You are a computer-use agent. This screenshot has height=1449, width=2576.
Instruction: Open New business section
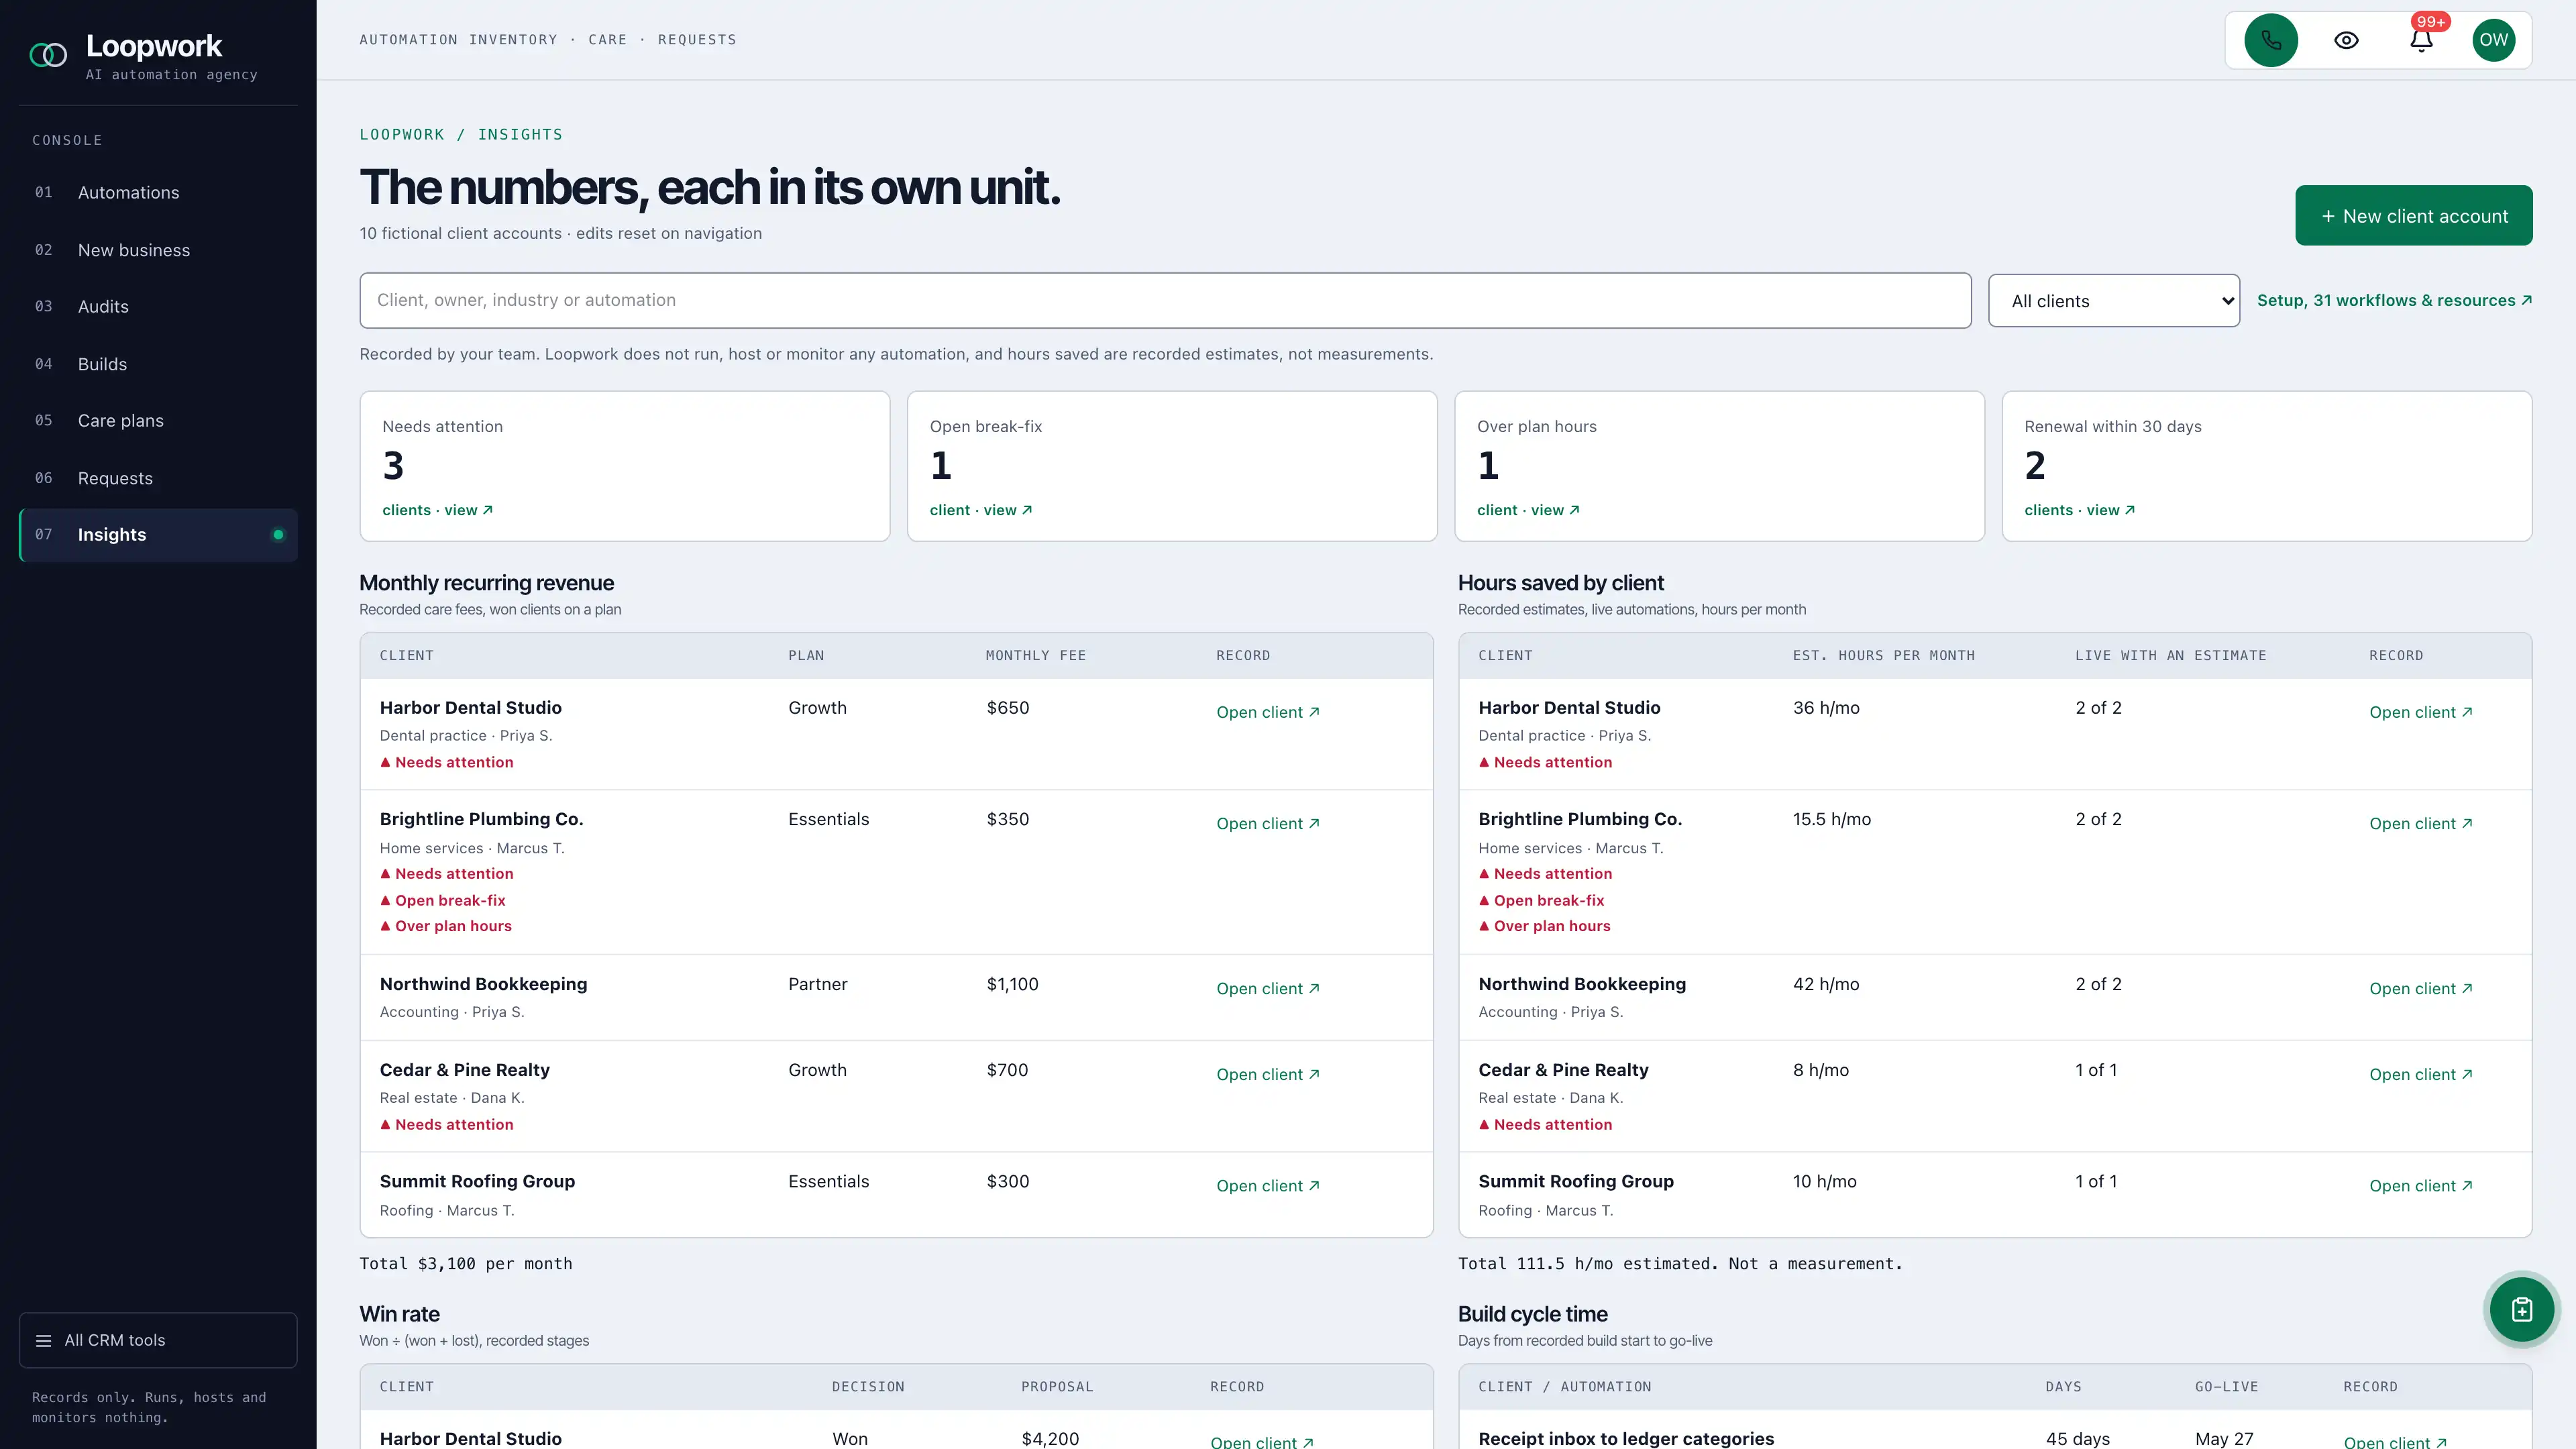[158, 250]
